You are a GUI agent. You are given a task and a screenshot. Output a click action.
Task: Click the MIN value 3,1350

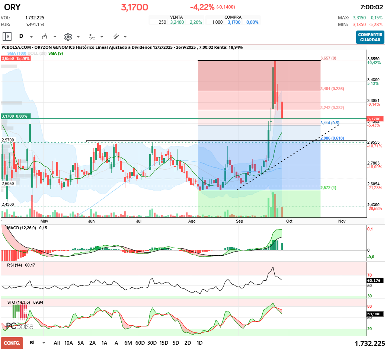tap(359, 25)
